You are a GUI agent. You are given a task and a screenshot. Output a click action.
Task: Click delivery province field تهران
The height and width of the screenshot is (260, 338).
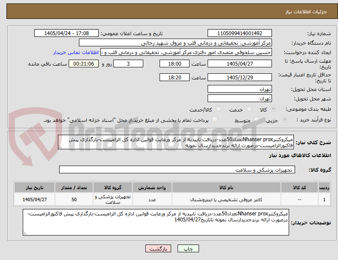[239, 89]
